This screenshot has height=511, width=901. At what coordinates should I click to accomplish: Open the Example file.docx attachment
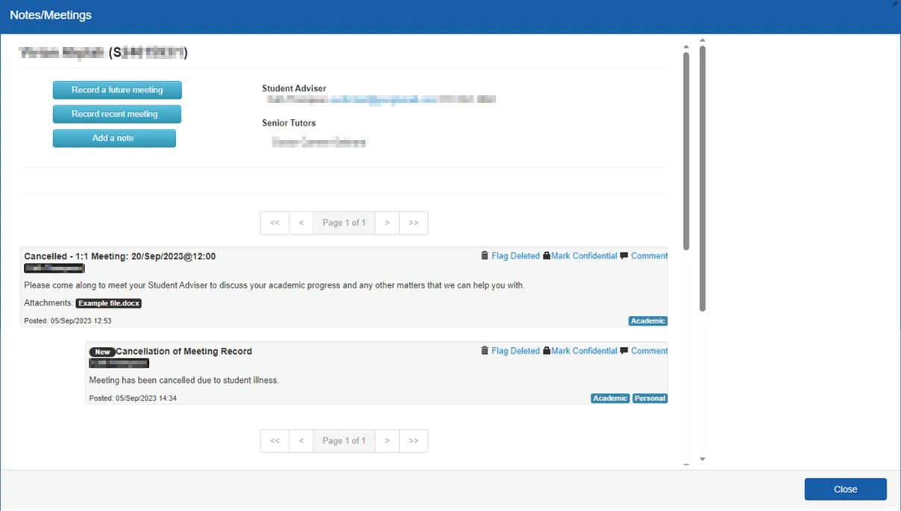click(110, 303)
